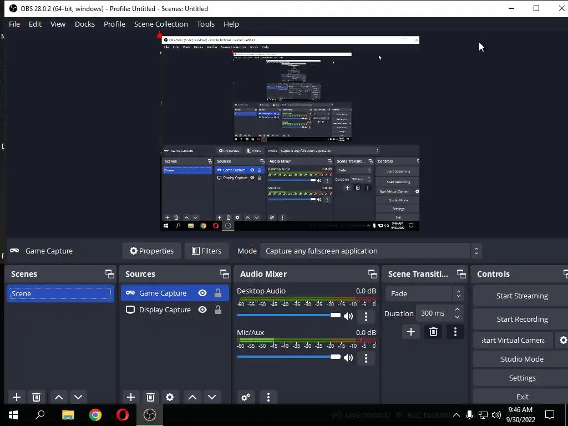
Task: Open the Scene Collection menu
Action: coord(161,24)
